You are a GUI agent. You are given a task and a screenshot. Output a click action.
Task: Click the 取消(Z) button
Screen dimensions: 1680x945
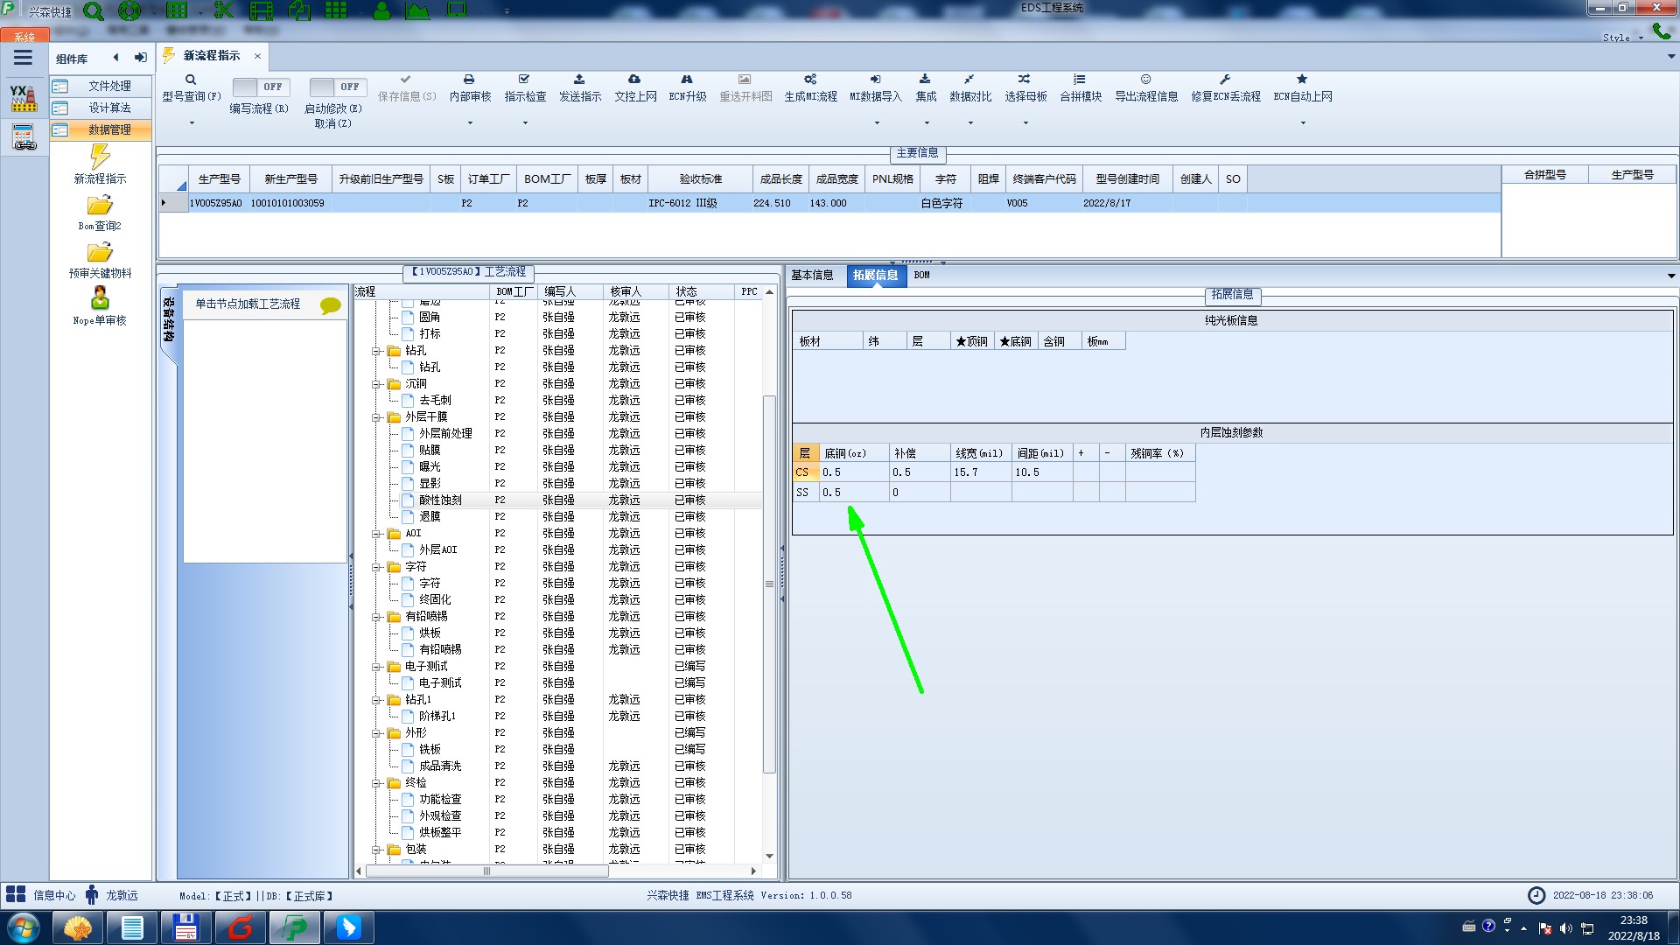332,123
